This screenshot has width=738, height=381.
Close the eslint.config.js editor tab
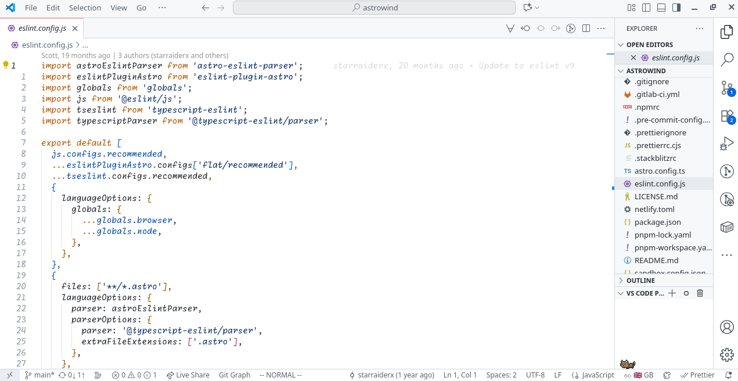click(75, 28)
